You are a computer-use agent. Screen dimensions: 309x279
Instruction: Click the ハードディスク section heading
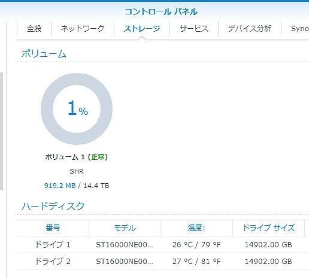53,206
